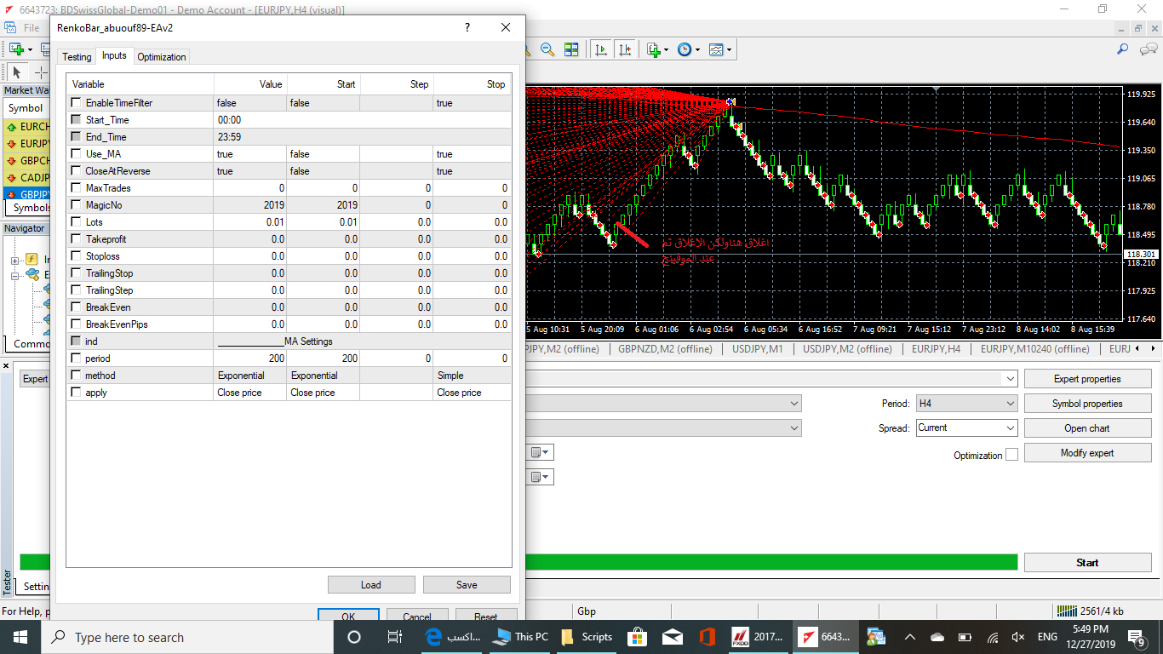Select the Inputs tab
Image resolution: width=1163 pixels, height=654 pixels.
coord(114,55)
